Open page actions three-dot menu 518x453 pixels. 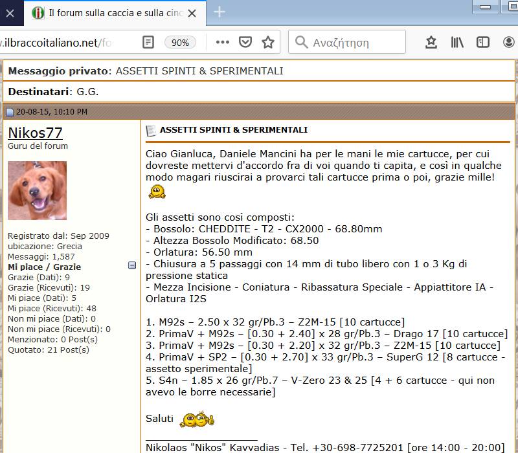222,42
